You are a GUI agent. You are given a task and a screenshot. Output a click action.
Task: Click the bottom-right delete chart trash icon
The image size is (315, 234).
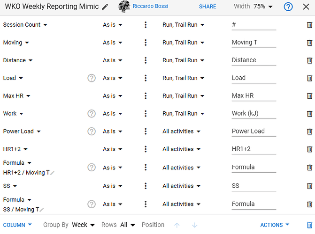pyautogui.click(x=309, y=225)
